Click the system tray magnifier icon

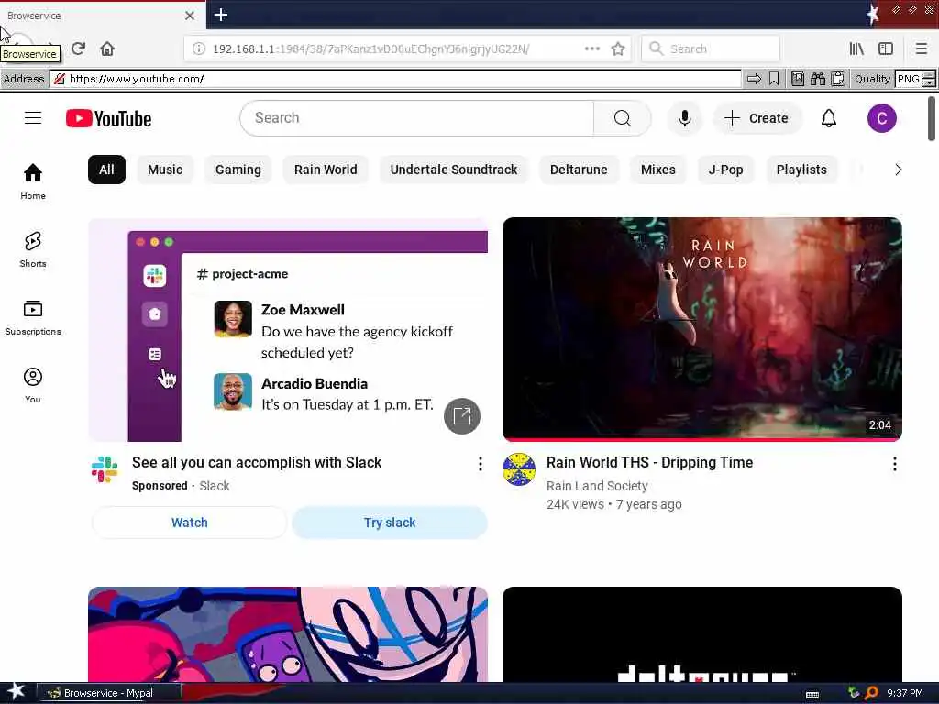(871, 693)
